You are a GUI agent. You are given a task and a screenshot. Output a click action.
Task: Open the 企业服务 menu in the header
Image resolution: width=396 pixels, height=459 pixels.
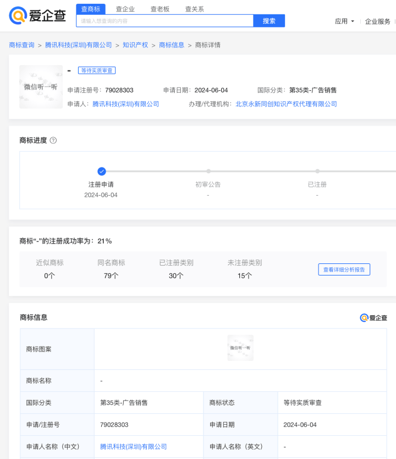pyautogui.click(x=378, y=21)
